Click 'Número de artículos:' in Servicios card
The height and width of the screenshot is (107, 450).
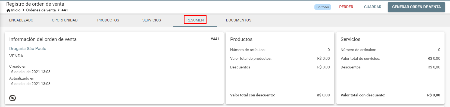tap(358, 50)
